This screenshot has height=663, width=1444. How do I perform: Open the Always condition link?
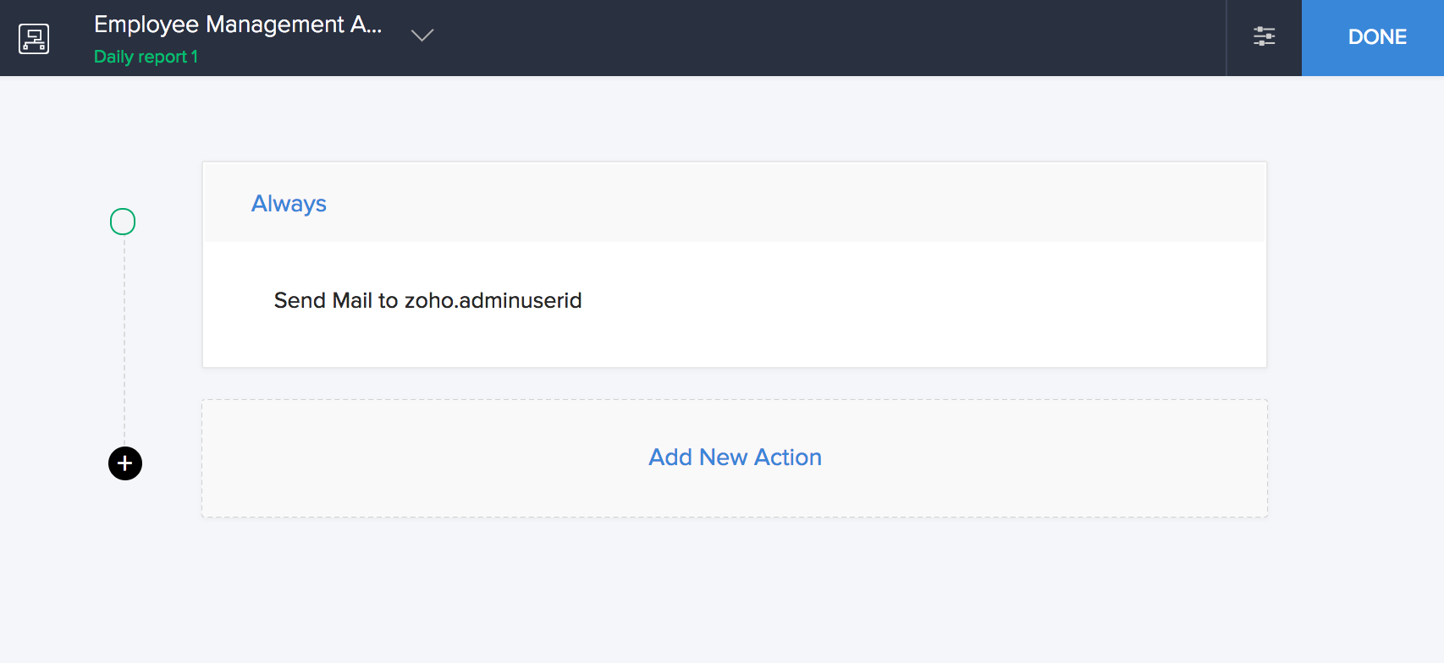pyautogui.click(x=289, y=204)
